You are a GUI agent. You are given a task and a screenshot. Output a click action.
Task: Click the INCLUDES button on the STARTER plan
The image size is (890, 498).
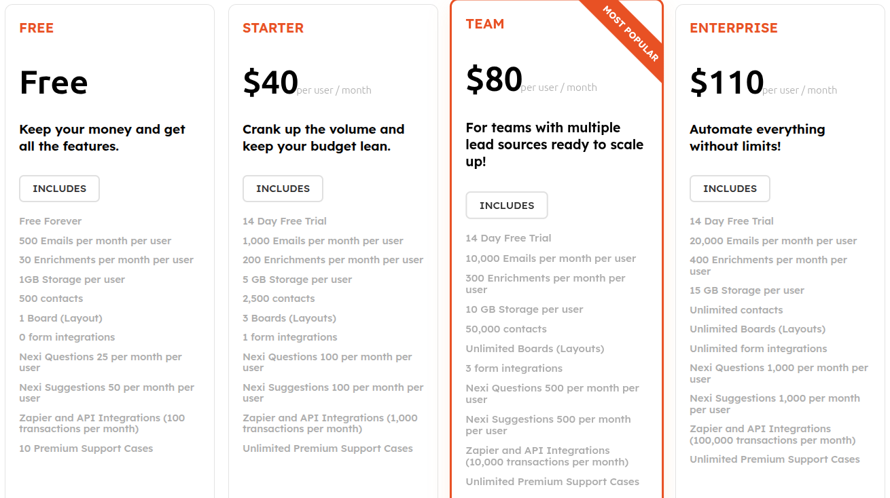(x=283, y=189)
